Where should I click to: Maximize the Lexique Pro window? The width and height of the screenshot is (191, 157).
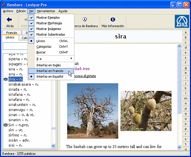[180, 5]
